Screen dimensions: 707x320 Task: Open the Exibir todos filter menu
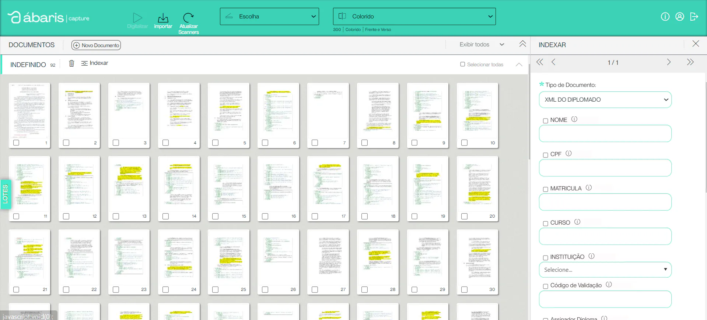pyautogui.click(x=482, y=45)
